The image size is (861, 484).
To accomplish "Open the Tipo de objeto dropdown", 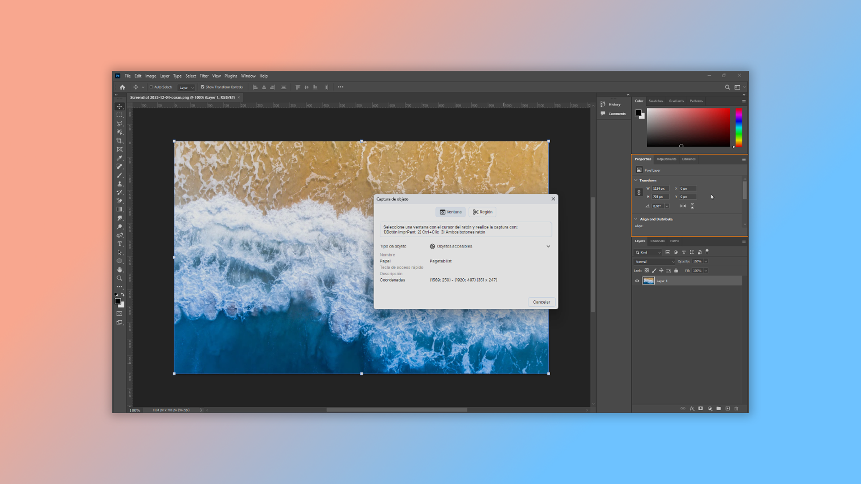I will tap(548, 246).
